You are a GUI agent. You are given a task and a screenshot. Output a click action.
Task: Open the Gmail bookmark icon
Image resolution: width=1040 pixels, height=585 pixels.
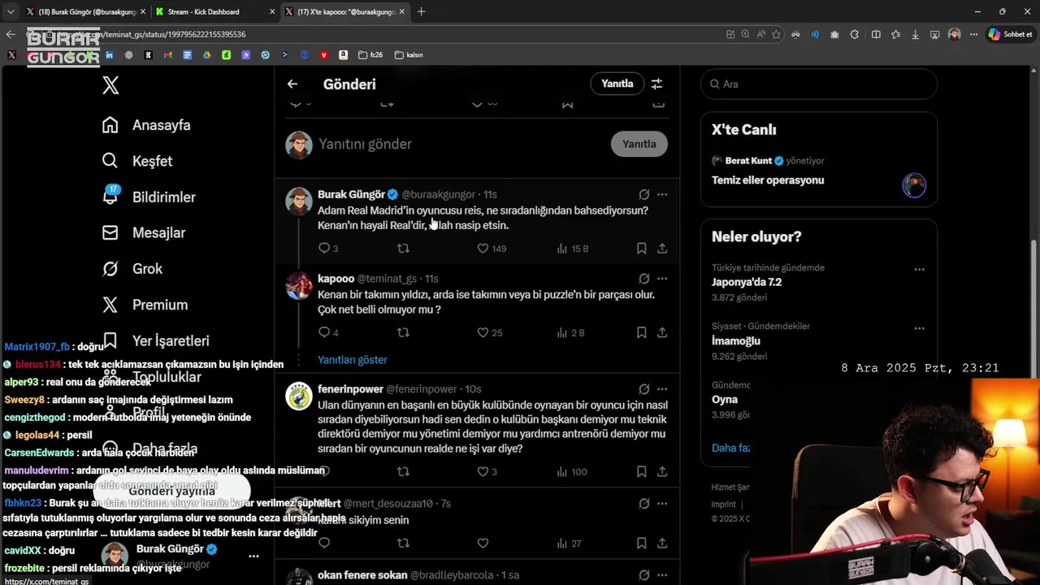(167, 55)
